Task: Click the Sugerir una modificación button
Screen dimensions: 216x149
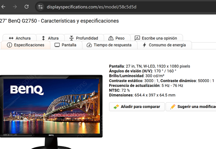Action: pos(191,107)
